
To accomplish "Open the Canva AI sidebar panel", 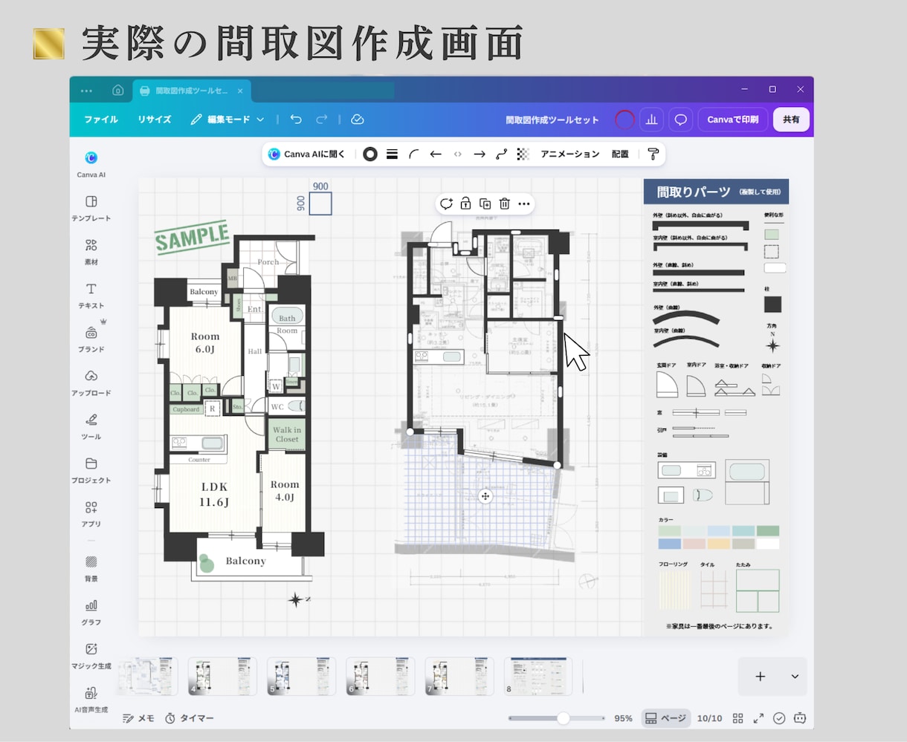I will (91, 164).
